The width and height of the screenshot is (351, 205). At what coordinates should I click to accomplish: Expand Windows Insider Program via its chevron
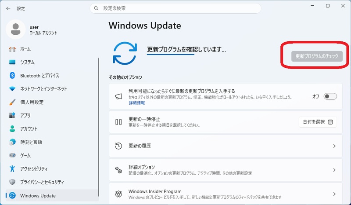(x=334, y=194)
